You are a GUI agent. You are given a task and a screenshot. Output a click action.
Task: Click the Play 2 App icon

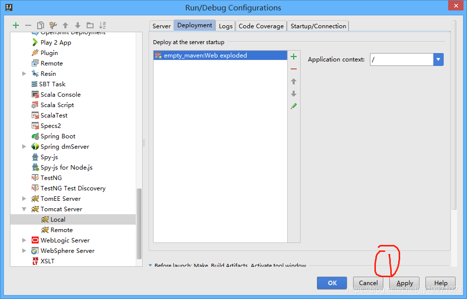[x=35, y=42]
